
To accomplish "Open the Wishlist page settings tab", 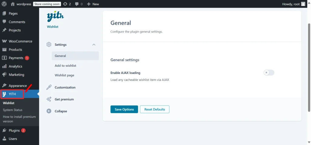I will click(x=64, y=75).
